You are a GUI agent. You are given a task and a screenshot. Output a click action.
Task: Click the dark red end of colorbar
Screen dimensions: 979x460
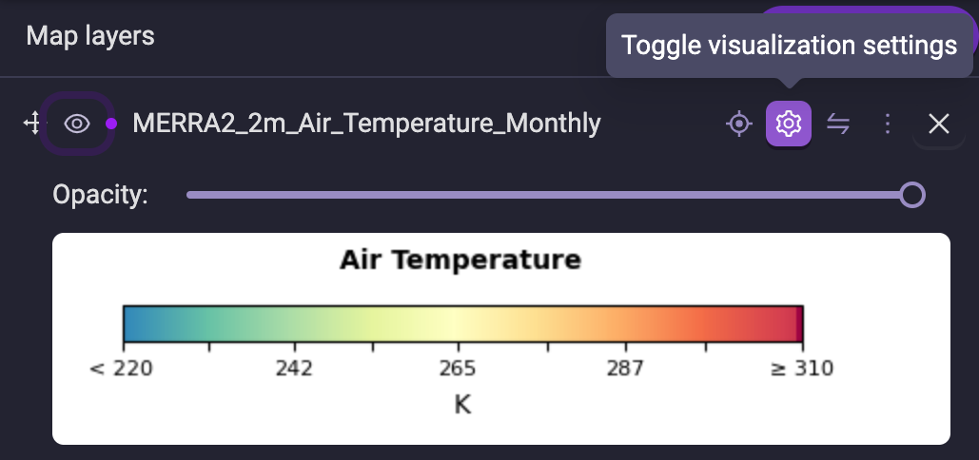[798, 323]
